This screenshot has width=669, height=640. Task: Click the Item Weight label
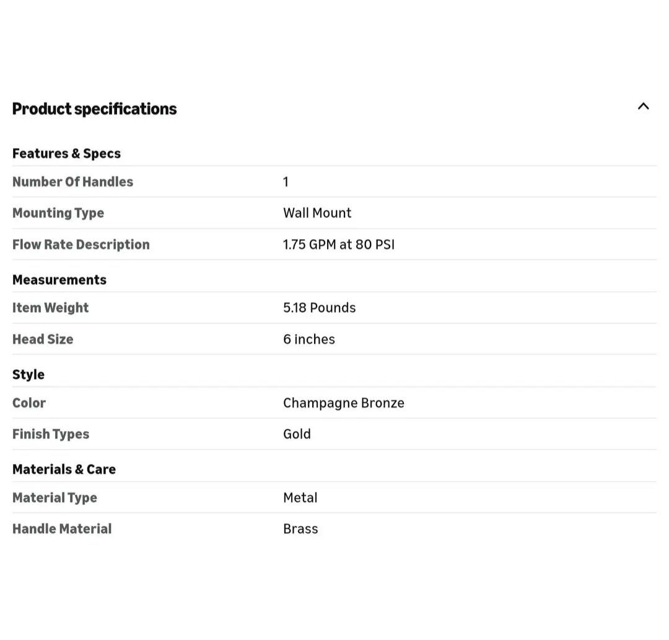[50, 308]
